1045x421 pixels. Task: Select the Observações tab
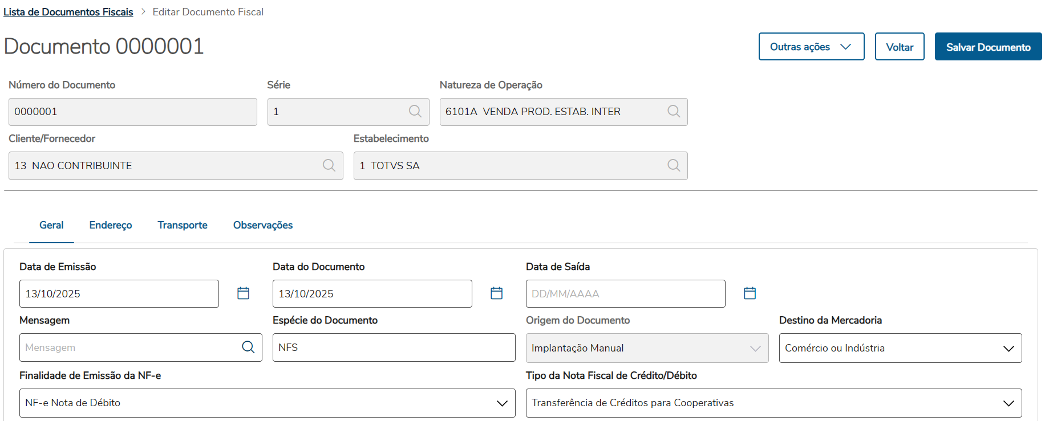(x=263, y=226)
